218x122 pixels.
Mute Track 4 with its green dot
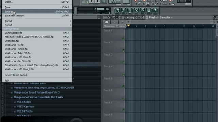pyautogui.click(x=123, y=75)
